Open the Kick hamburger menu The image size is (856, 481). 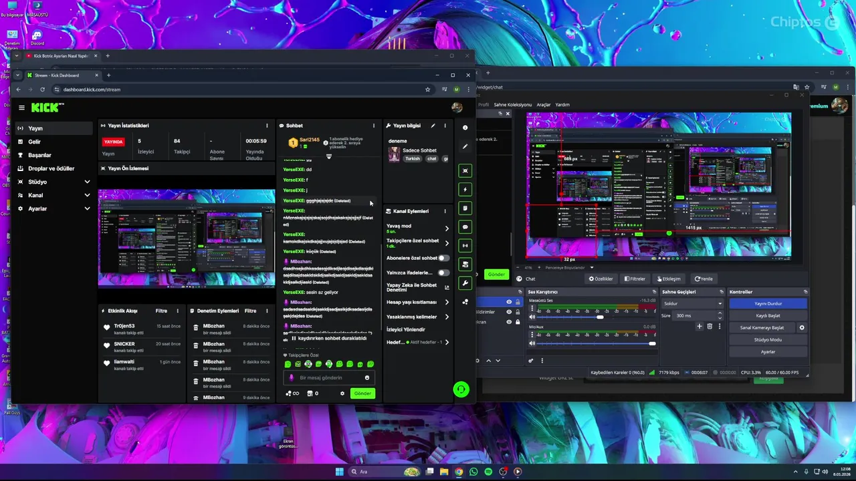coord(21,108)
